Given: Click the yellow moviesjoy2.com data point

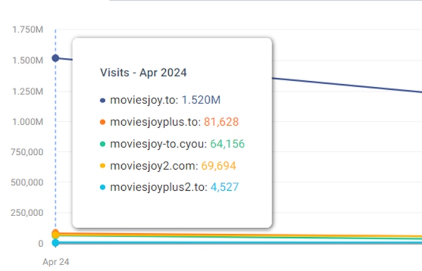Looking at the screenshot, I should (55, 235).
